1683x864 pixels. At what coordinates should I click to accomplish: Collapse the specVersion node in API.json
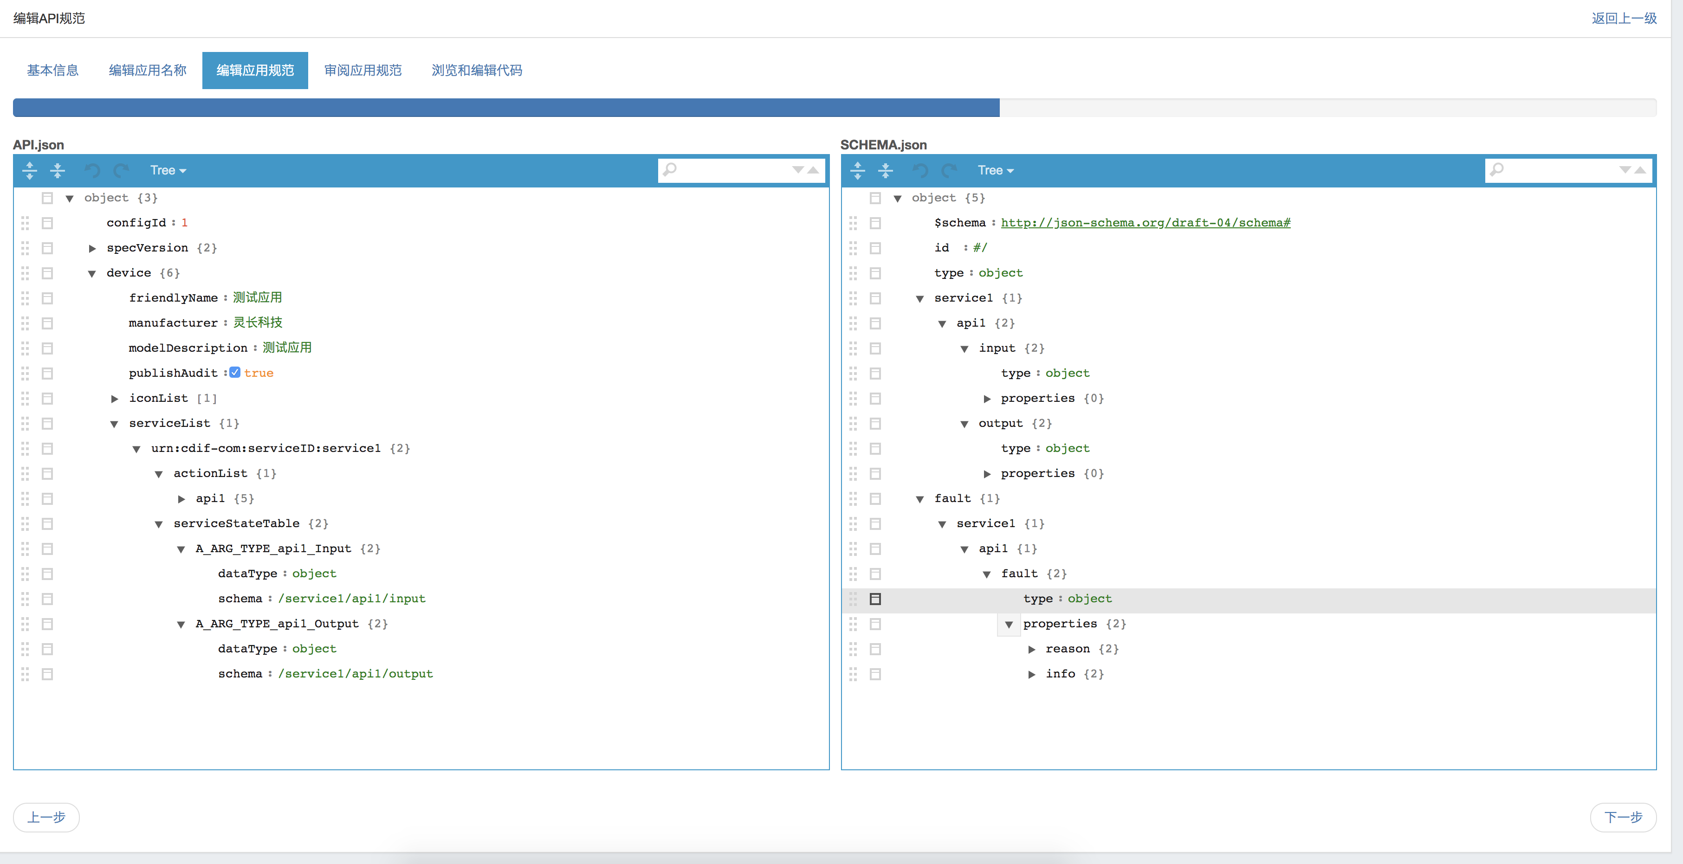(x=96, y=247)
